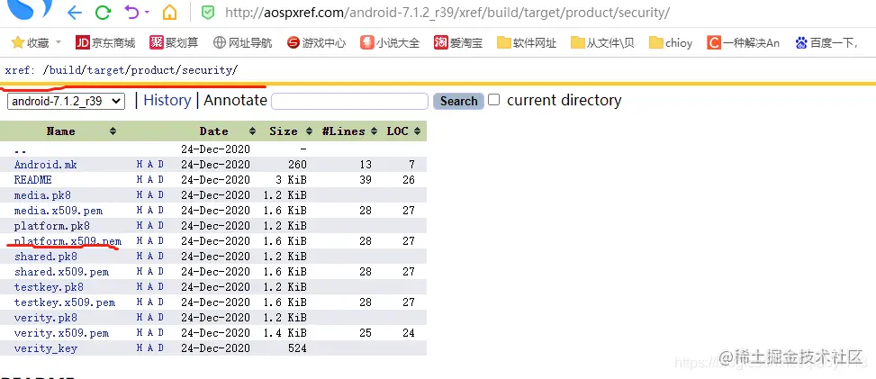Open the shared.pk8 file
Image resolution: width=876 pixels, height=379 pixels.
[46, 257]
